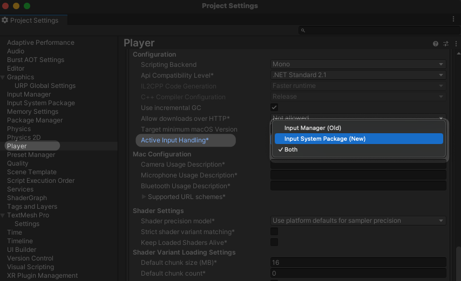This screenshot has height=281, width=461.
Task: Click the Scripting Backend label
Action: pos(168,65)
